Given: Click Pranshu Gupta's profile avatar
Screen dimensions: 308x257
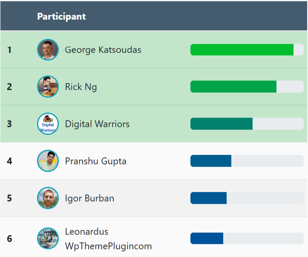Looking at the screenshot, I should coord(48,161).
